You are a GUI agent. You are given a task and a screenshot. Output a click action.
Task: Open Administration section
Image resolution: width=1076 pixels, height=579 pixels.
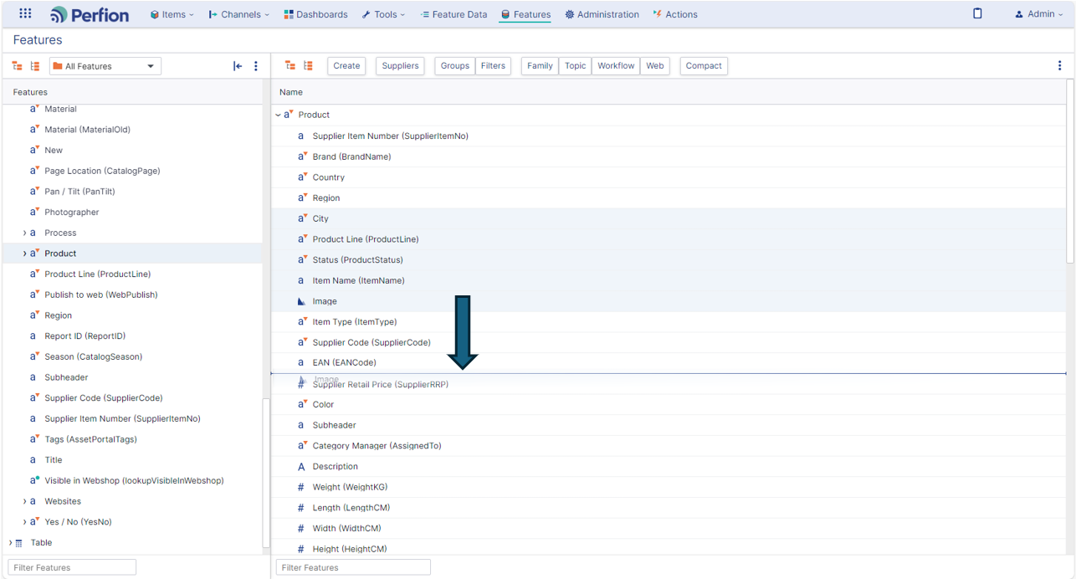point(602,14)
